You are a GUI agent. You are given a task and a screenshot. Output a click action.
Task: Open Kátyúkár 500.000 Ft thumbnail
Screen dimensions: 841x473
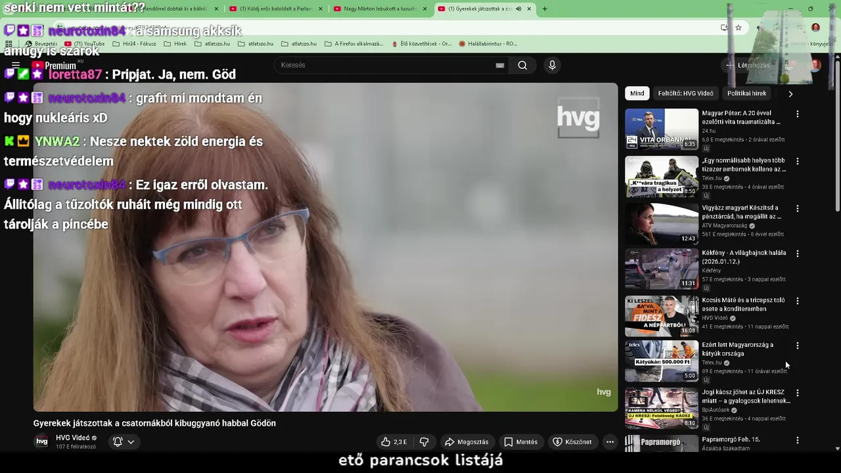(662, 361)
